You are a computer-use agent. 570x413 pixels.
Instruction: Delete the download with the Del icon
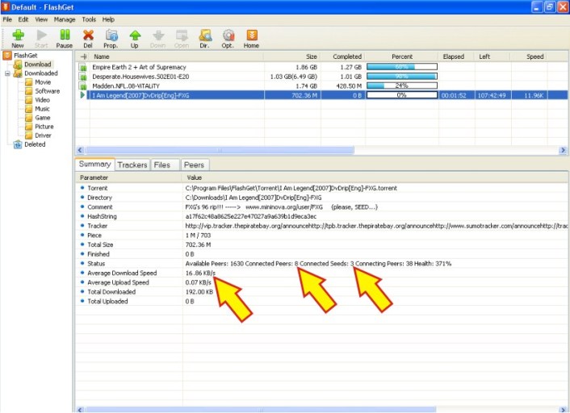pyautogui.click(x=88, y=39)
